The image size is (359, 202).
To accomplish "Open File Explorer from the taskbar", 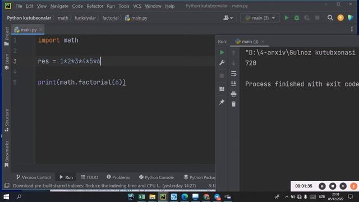I will 152,197.
